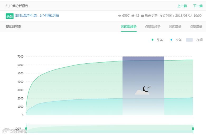Image resolution: width=206 pixels, height=135 pixels.
Task: Click the green 头条 badge
Action: click(x=10, y=16)
